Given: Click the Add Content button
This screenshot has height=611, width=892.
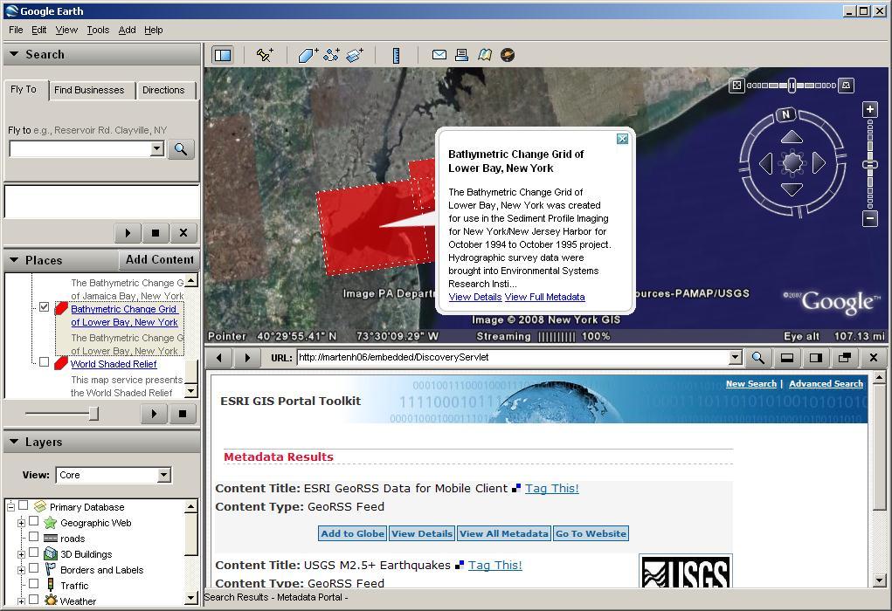Looking at the screenshot, I should point(159,260).
